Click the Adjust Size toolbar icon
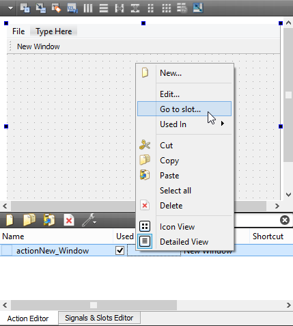Image resolution: width=293 pixels, height=326 pixels. (198, 8)
